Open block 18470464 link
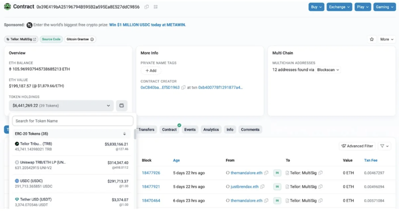Viewport: 399px width, 211px height. pyautogui.click(x=151, y=201)
